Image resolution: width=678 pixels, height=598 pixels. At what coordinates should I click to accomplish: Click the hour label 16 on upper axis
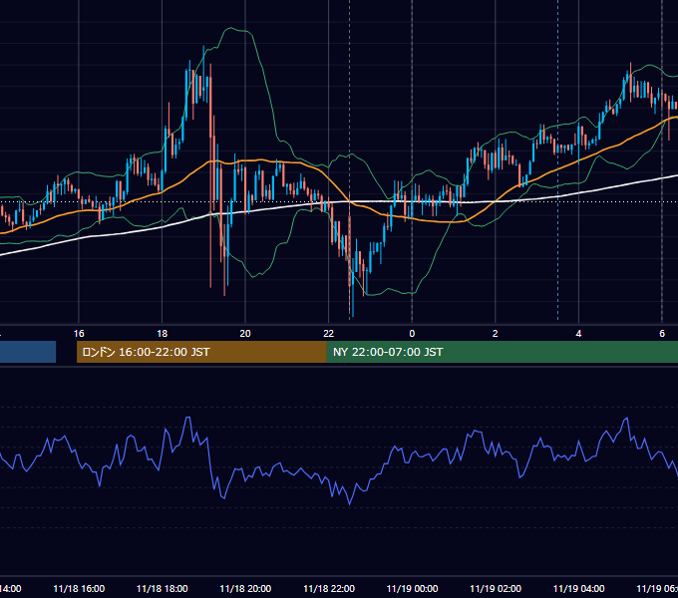click(x=79, y=334)
